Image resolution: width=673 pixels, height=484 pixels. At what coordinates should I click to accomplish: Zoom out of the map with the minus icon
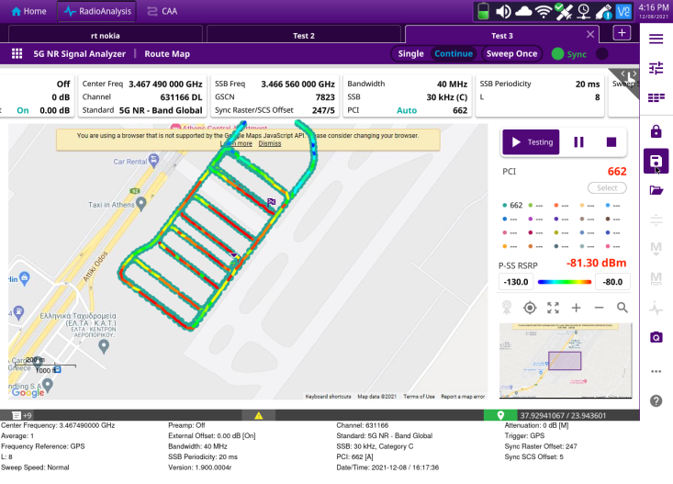600,308
